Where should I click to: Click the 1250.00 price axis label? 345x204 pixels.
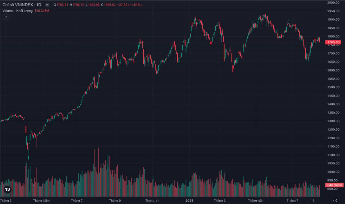(x=333, y=130)
